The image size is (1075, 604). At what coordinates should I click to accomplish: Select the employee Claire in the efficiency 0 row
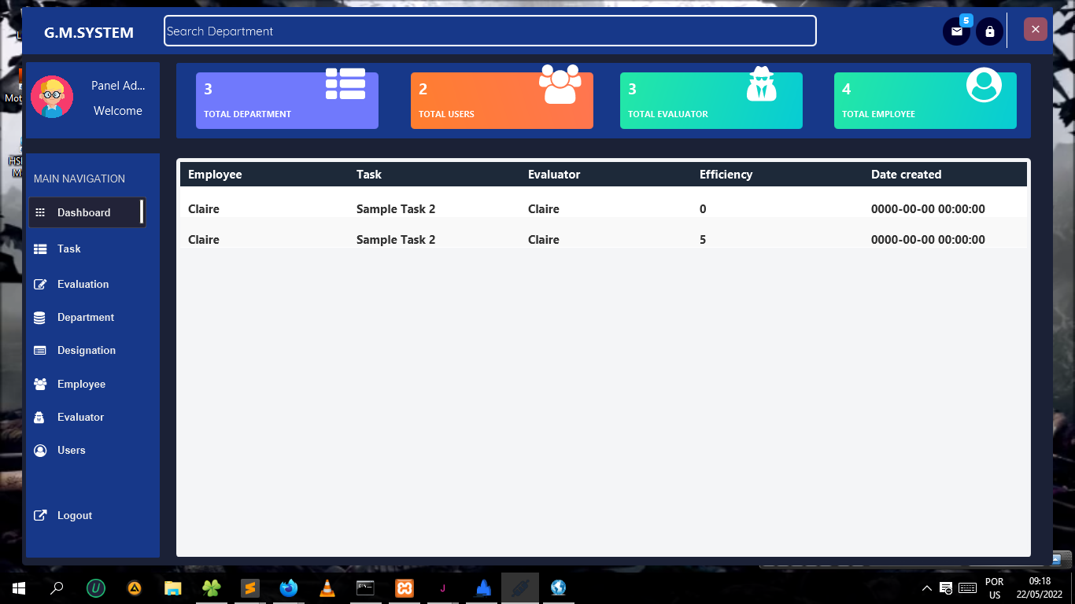coord(204,209)
